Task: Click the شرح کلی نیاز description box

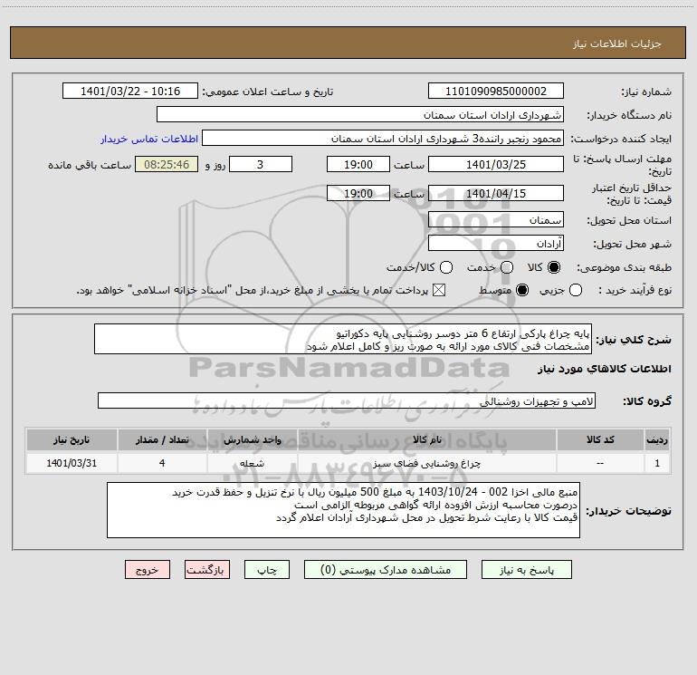Action: coord(343,339)
